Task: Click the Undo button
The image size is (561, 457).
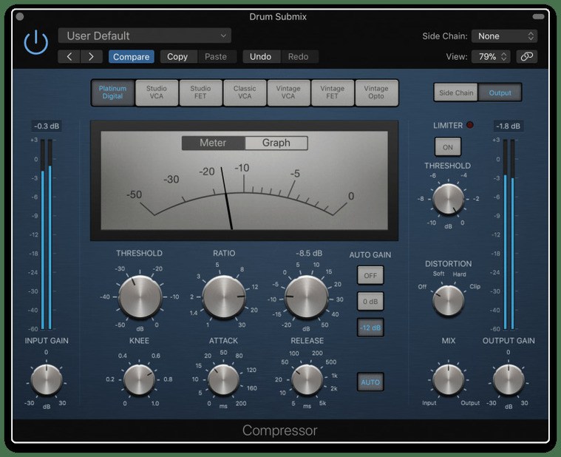Action: click(x=260, y=56)
